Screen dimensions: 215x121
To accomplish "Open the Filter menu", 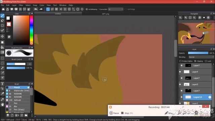I will [x=21, y=5].
